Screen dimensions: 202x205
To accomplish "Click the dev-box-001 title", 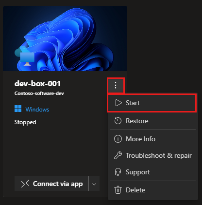I will [x=37, y=84].
